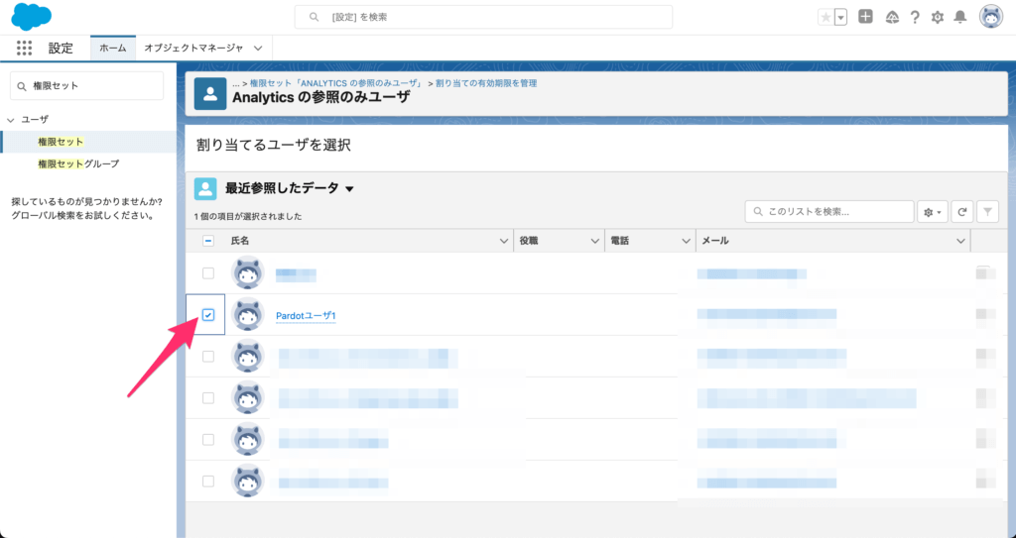The width and height of the screenshot is (1016, 538).
Task: Click the avatar in the last user row
Action: (247, 481)
